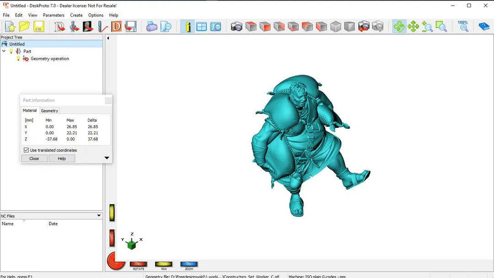This screenshot has height=278, width=494.
Task: Load geometry using the blue vase arrow icon
Action: 74,27
